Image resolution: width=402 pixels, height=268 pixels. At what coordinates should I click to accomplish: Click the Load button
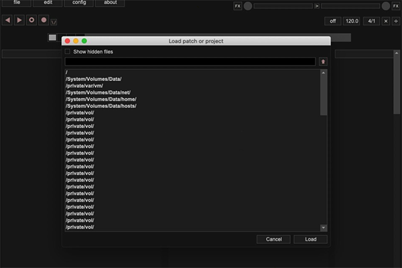[x=310, y=239]
